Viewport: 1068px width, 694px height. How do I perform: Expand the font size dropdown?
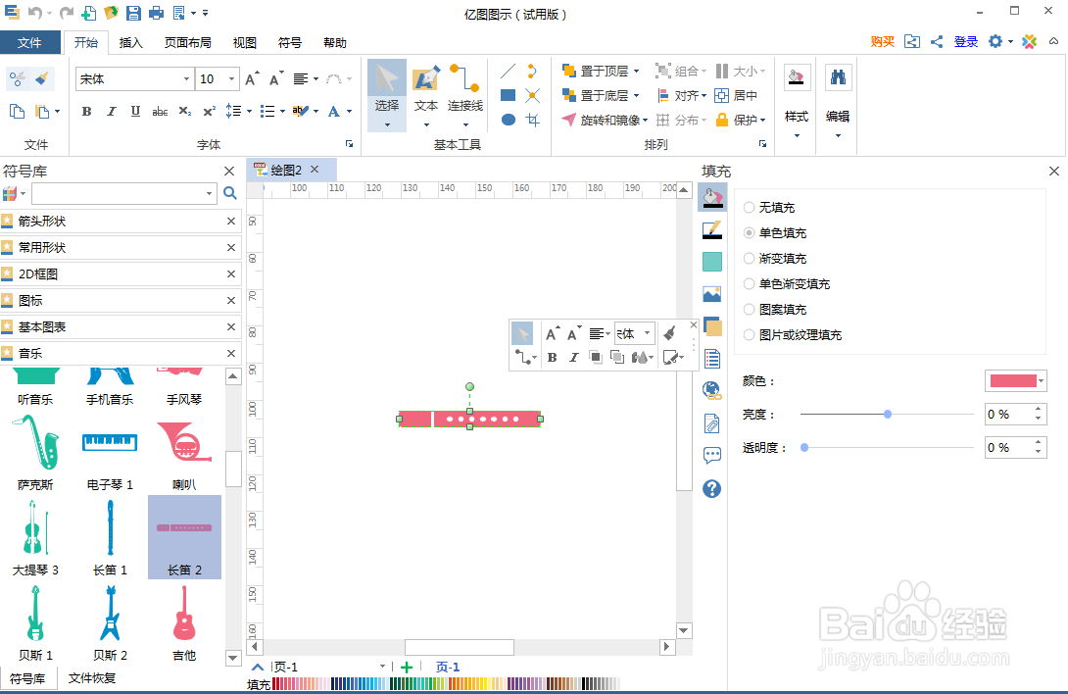pos(231,78)
